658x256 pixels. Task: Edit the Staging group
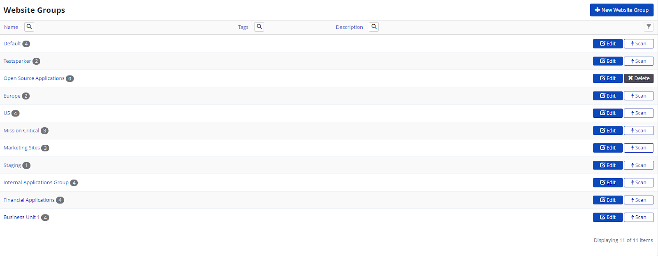tap(608, 165)
